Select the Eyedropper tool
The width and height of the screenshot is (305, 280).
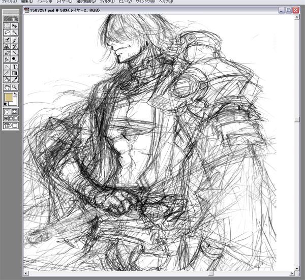(x=15, y=80)
